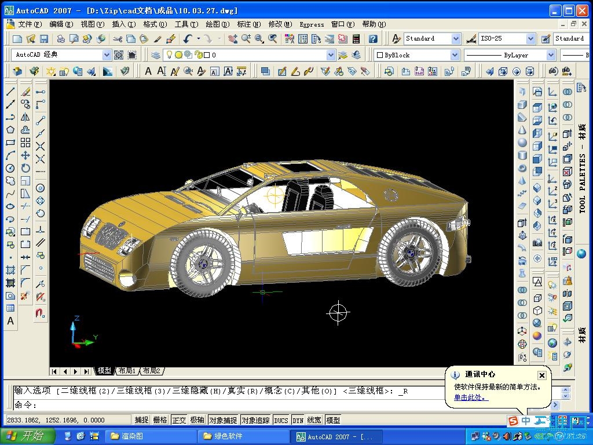Click the 单击此处 link in balloon
The image size is (593, 445).
click(x=471, y=397)
